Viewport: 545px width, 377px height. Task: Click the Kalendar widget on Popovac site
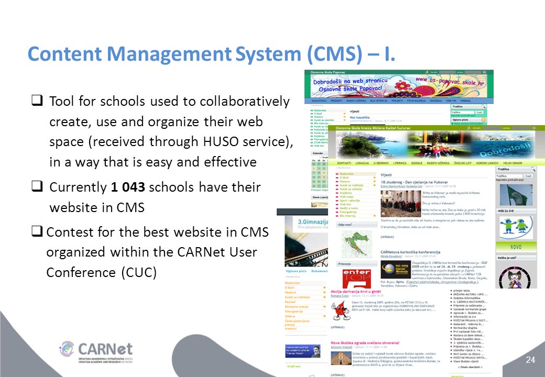point(319,170)
